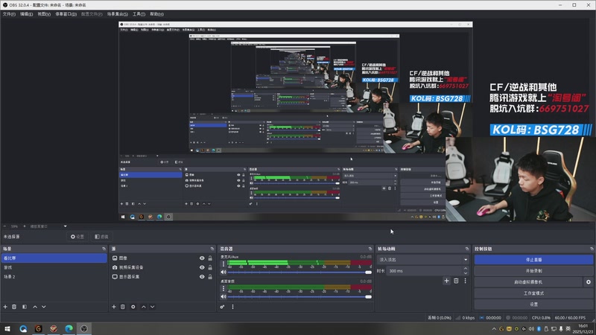596x335 pixels.
Task: Decrease transition duration with down arrow
Action: point(466,272)
